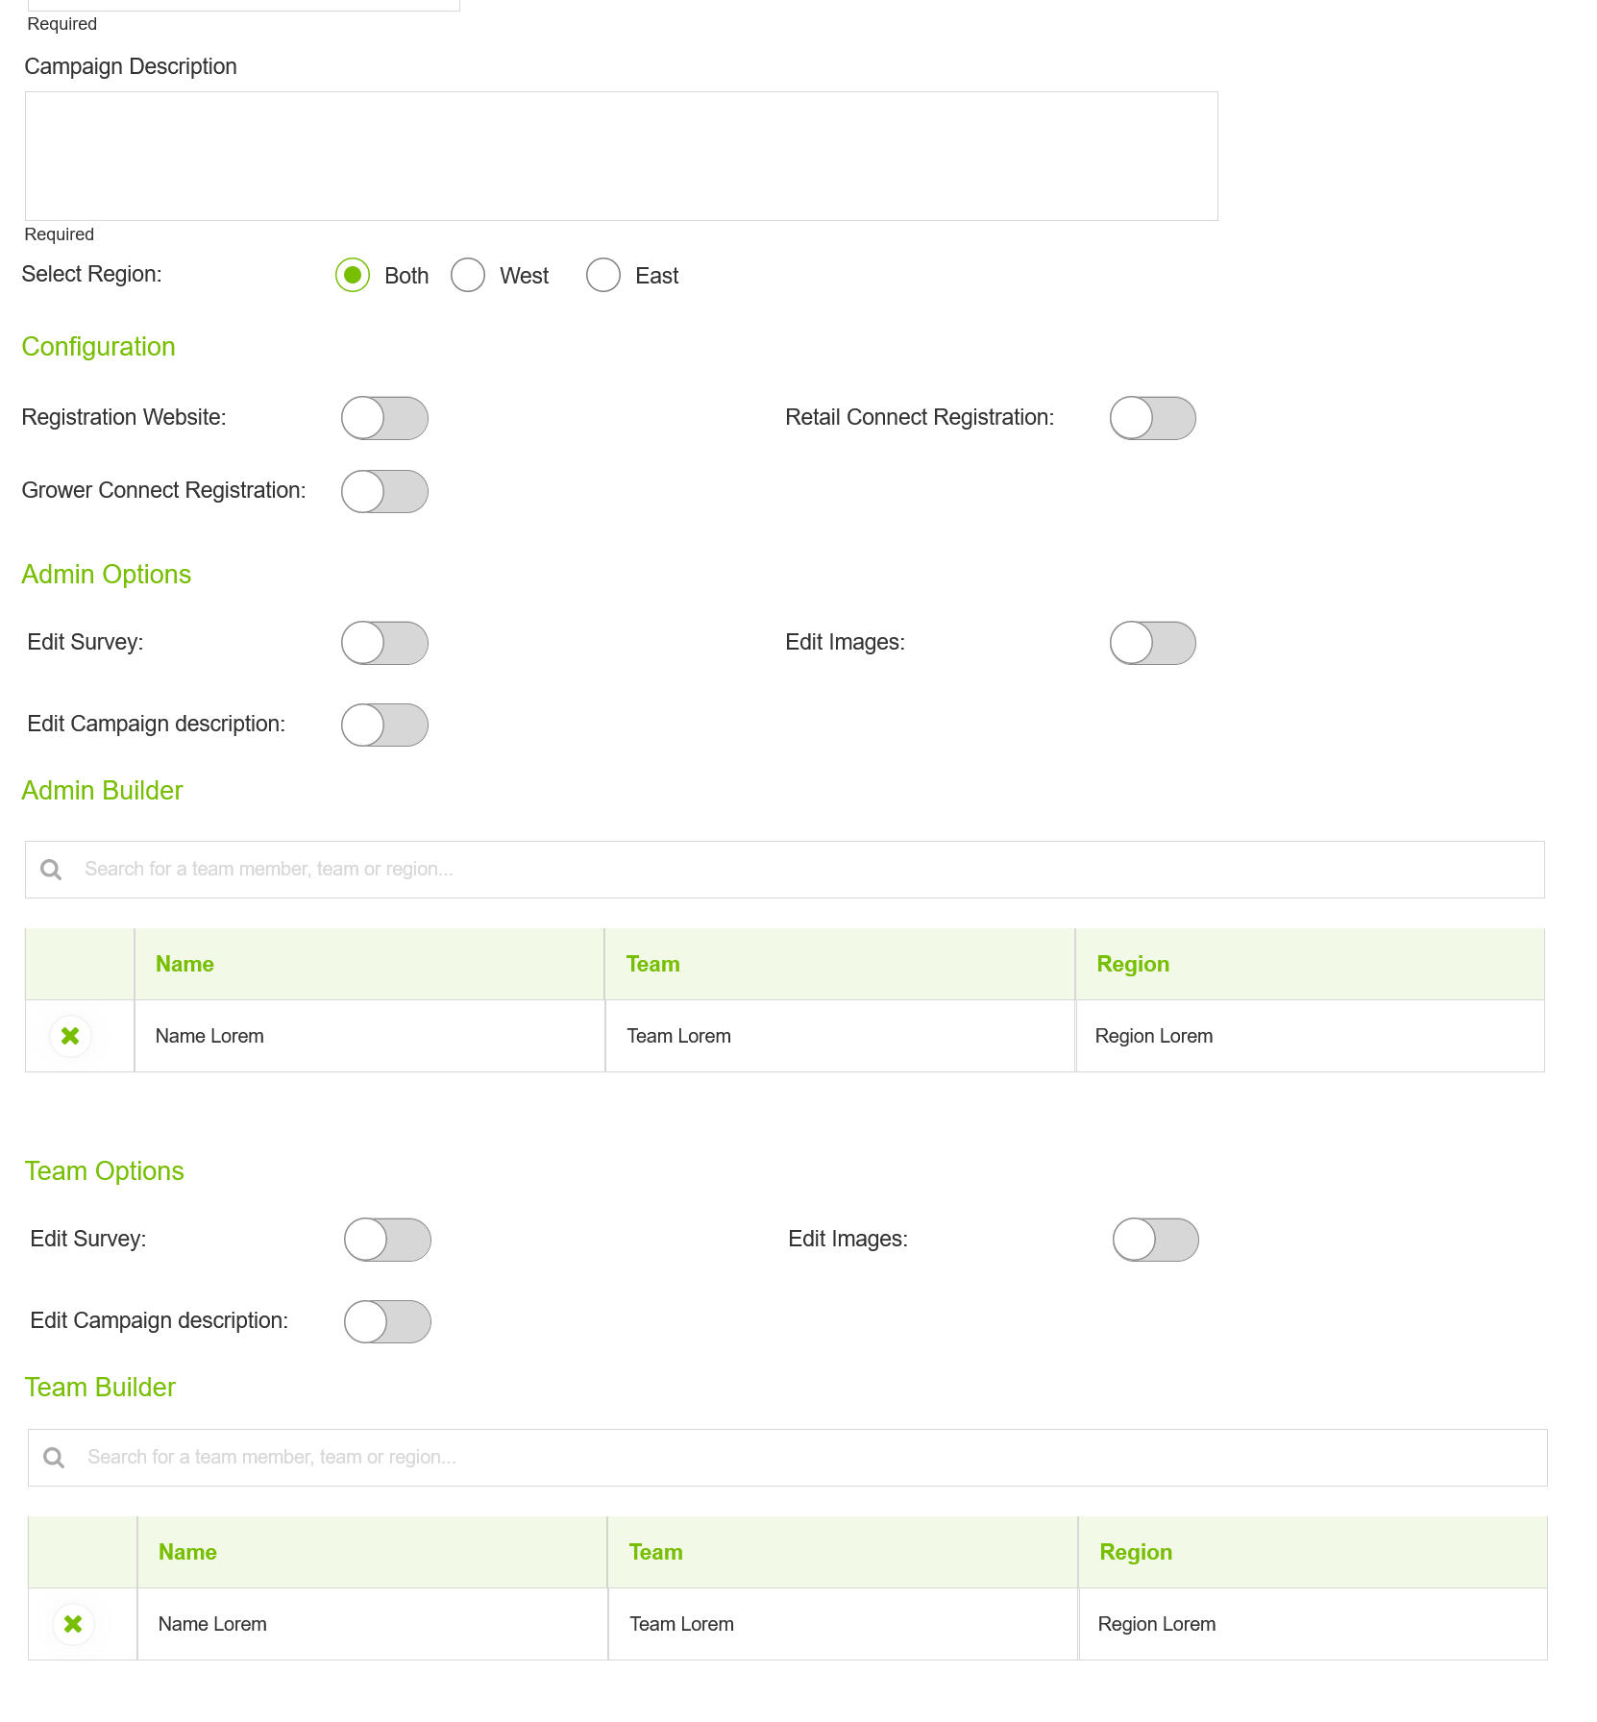Select the Both region radio button
The width and height of the screenshot is (1597, 1722).
[353, 275]
